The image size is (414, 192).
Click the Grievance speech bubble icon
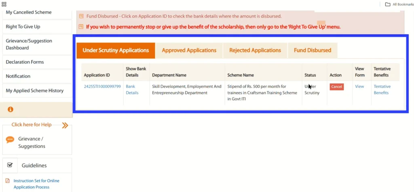10,140
